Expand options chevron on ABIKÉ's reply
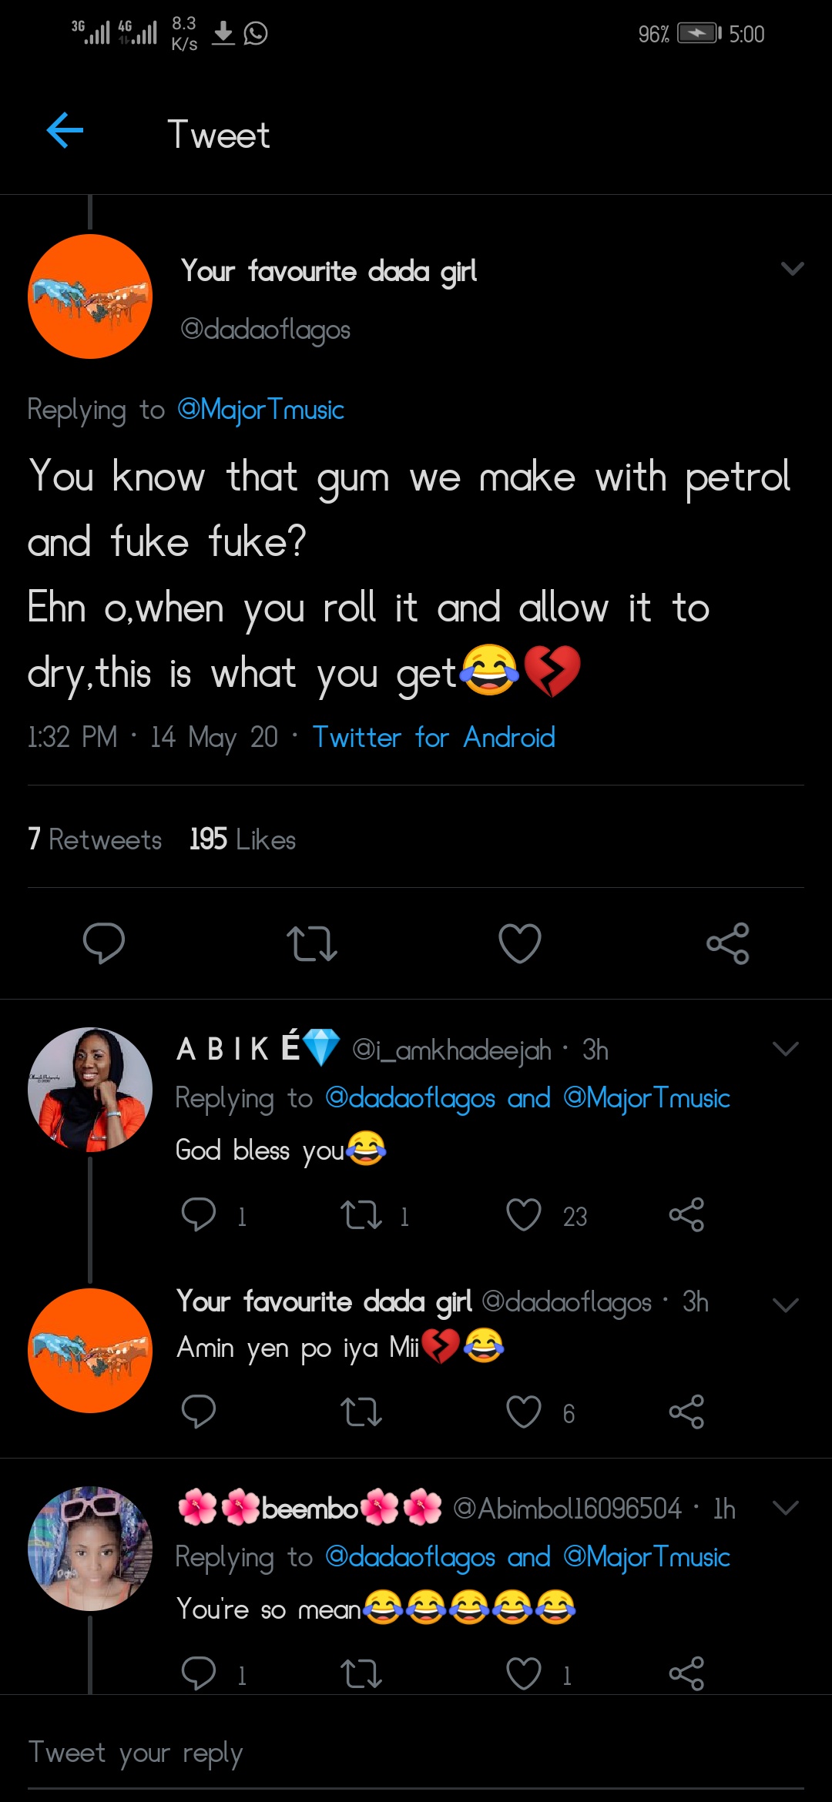This screenshot has height=1802, width=832. (785, 1049)
